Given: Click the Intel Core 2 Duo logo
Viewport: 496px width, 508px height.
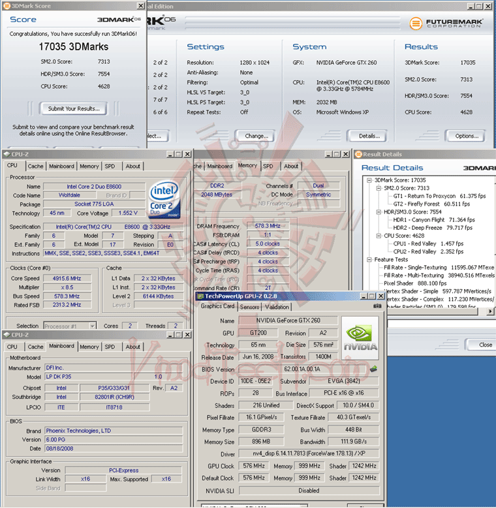Looking at the screenshot, I should 164,199.
